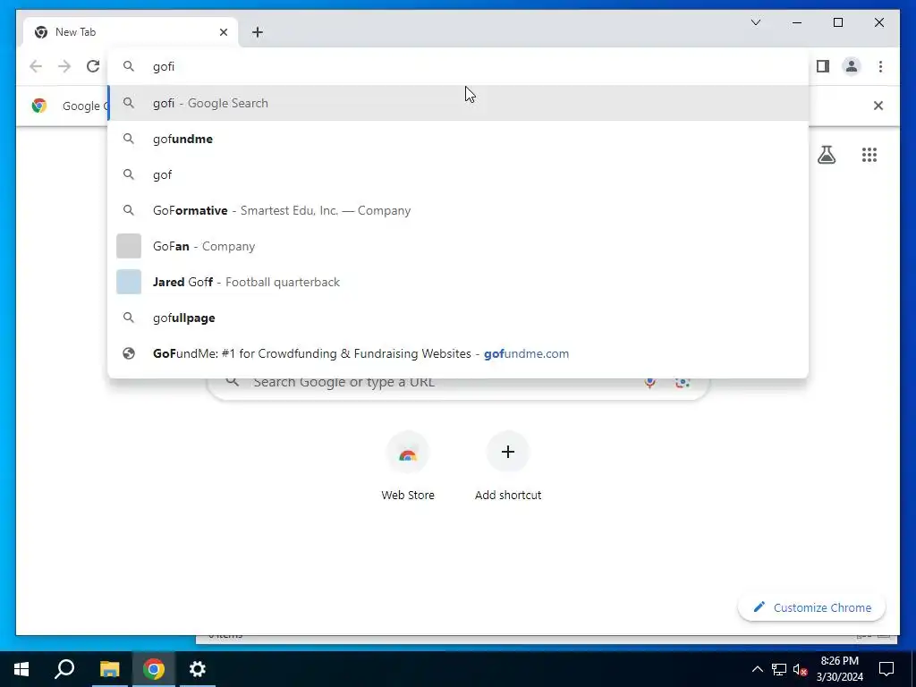Open Settings gear on the taskbar
Screen dimensions: 916x687
point(198,669)
